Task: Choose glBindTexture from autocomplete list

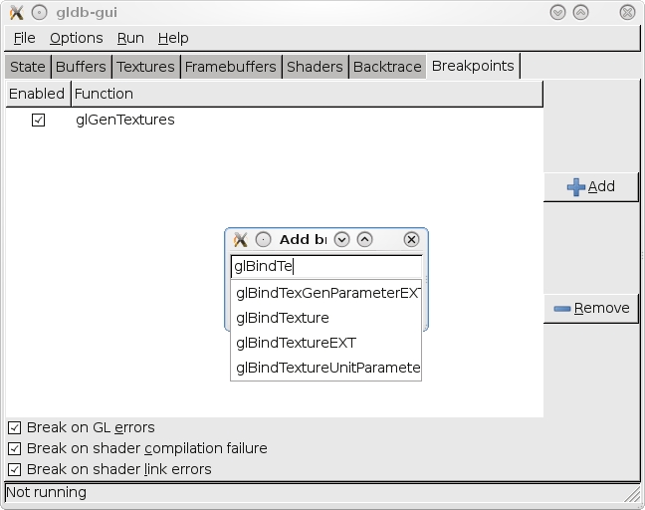Action: 283,318
